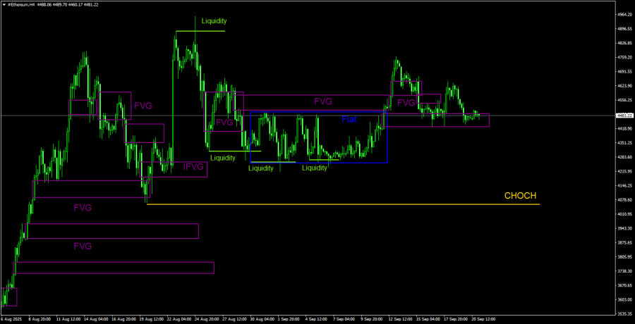635x324 pixels.
Task: Select the yellow CHOCH text label
Action: coord(520,196)
